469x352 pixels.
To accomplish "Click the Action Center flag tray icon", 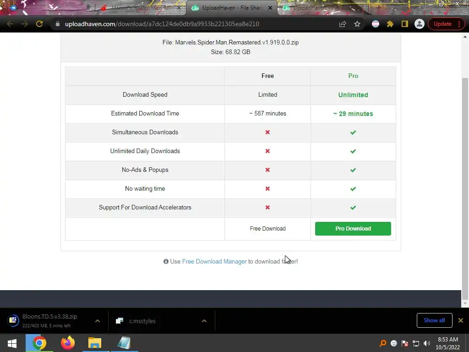I will coord(405,343).
